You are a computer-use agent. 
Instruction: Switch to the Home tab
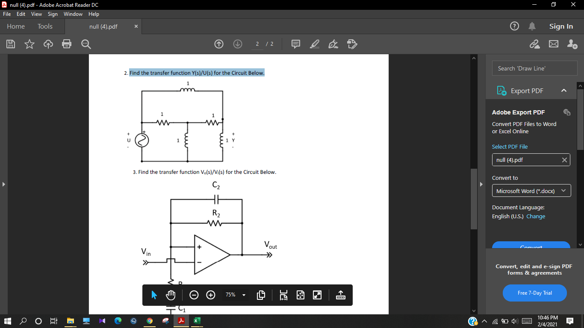coord(15,26)
